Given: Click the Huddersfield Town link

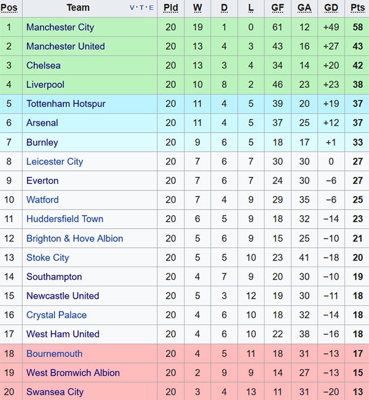Looking at the screenshot, I should coord(65,219).
